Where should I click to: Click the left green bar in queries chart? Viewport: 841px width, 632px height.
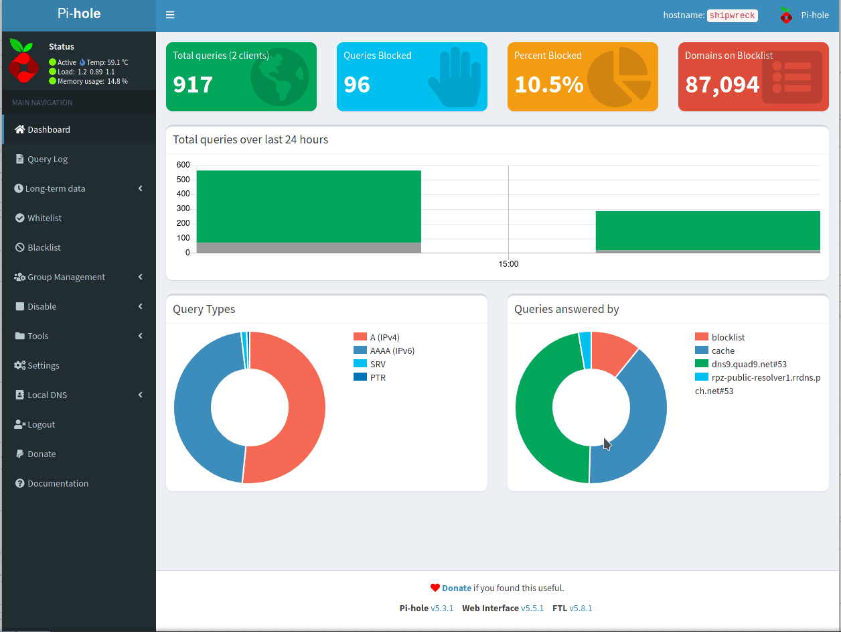click(x=309, y=206)
